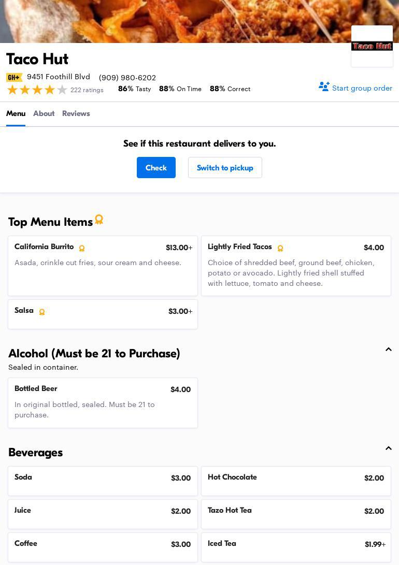Collapse the Beverages section
399x565 pixels.
pos(388,448)
